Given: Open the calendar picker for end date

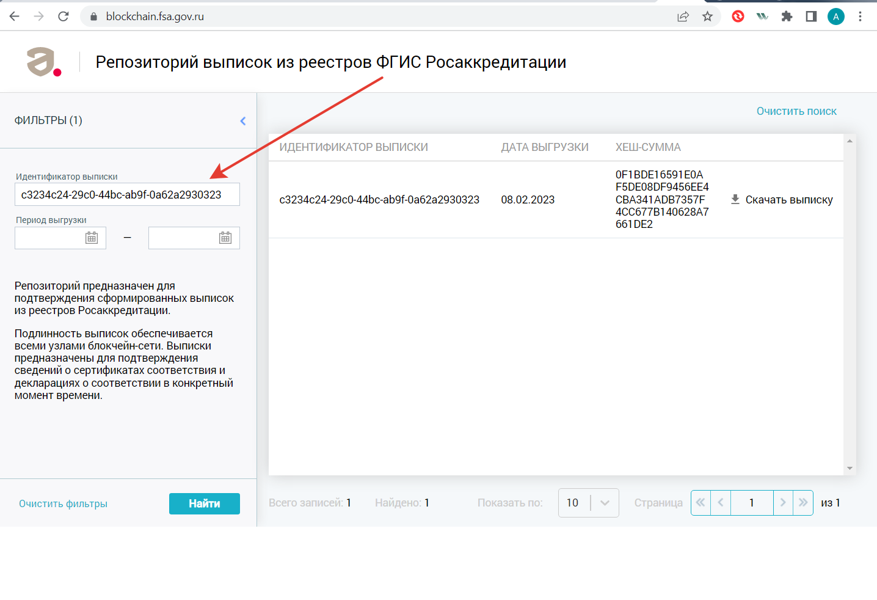Looking at the screenshot, I should 225,238.
